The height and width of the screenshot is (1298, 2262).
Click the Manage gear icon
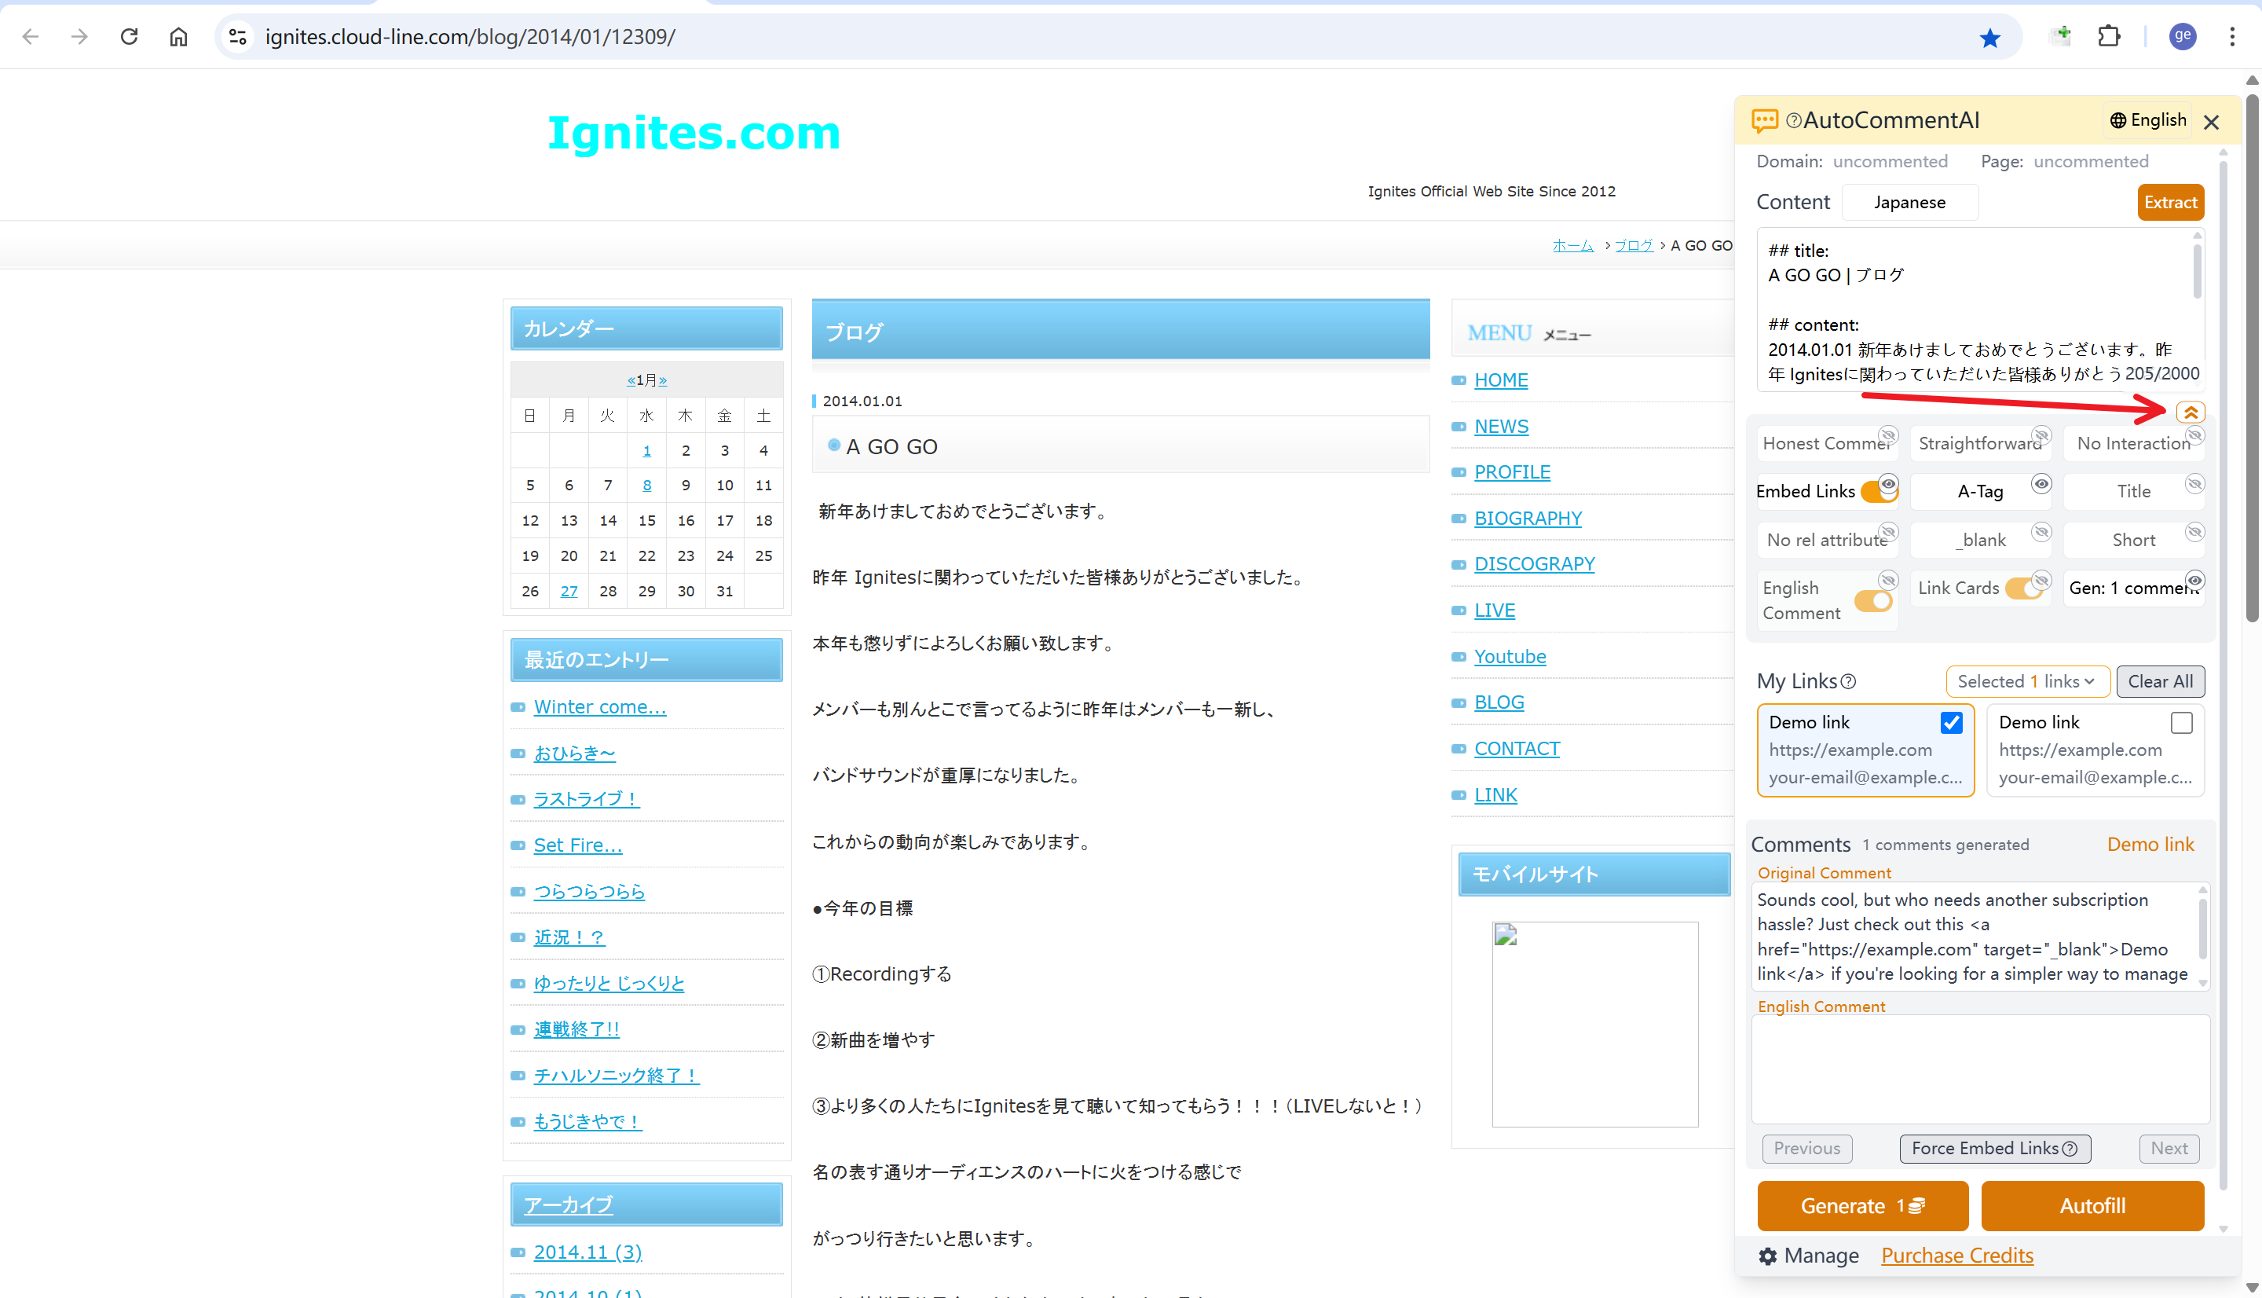(1767, 1256)
